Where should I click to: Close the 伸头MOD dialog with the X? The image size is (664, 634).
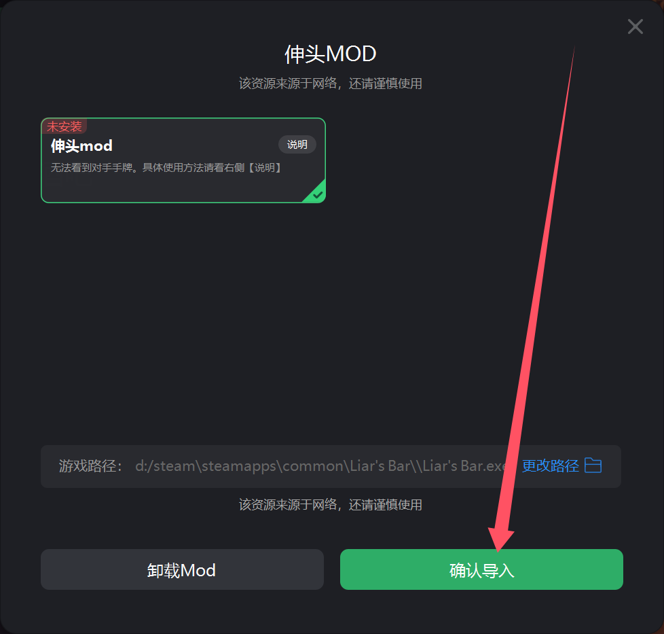[x=635, y=27]
